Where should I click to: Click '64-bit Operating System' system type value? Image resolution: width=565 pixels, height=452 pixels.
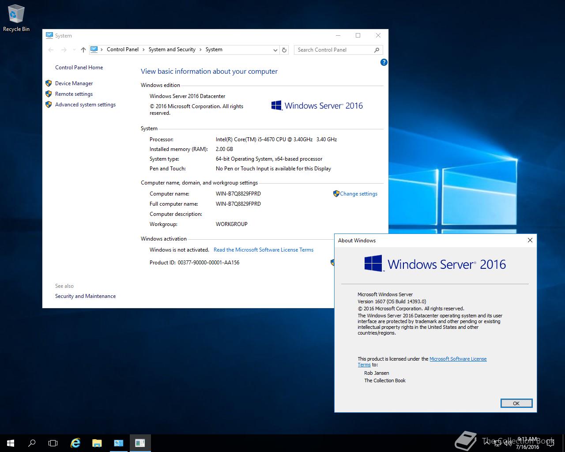(x=269, y=158)
